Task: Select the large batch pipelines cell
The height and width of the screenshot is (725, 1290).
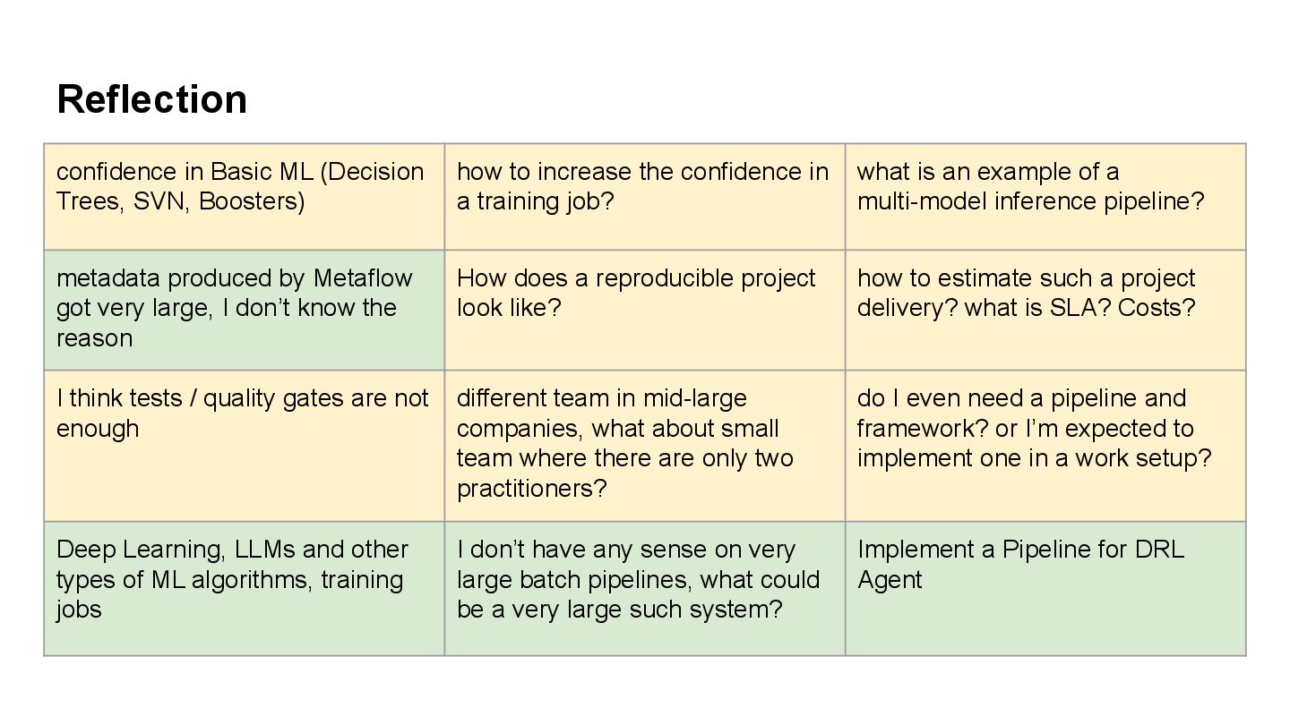Action: tap(644, 588)
